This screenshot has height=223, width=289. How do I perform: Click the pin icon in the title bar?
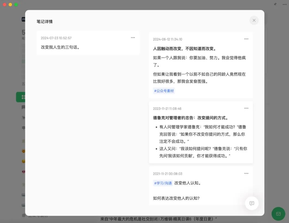275,4
